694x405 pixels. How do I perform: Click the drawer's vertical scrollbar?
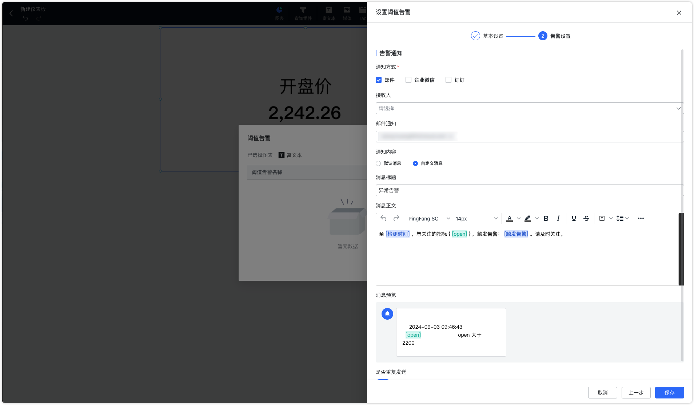tap(682, 205)
